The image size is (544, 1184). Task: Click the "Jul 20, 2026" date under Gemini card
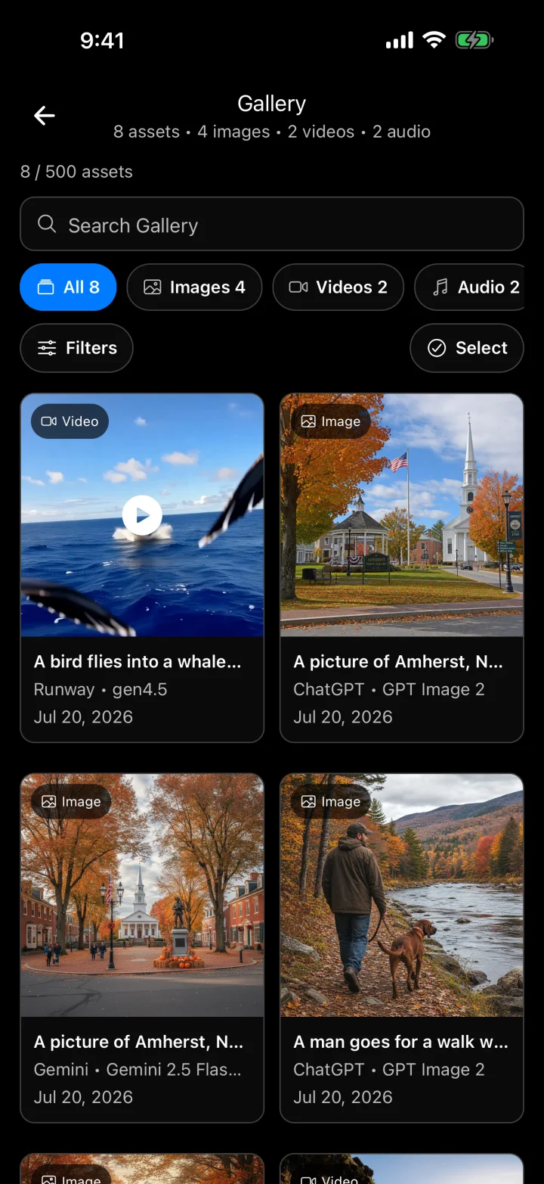[83, 1097]
